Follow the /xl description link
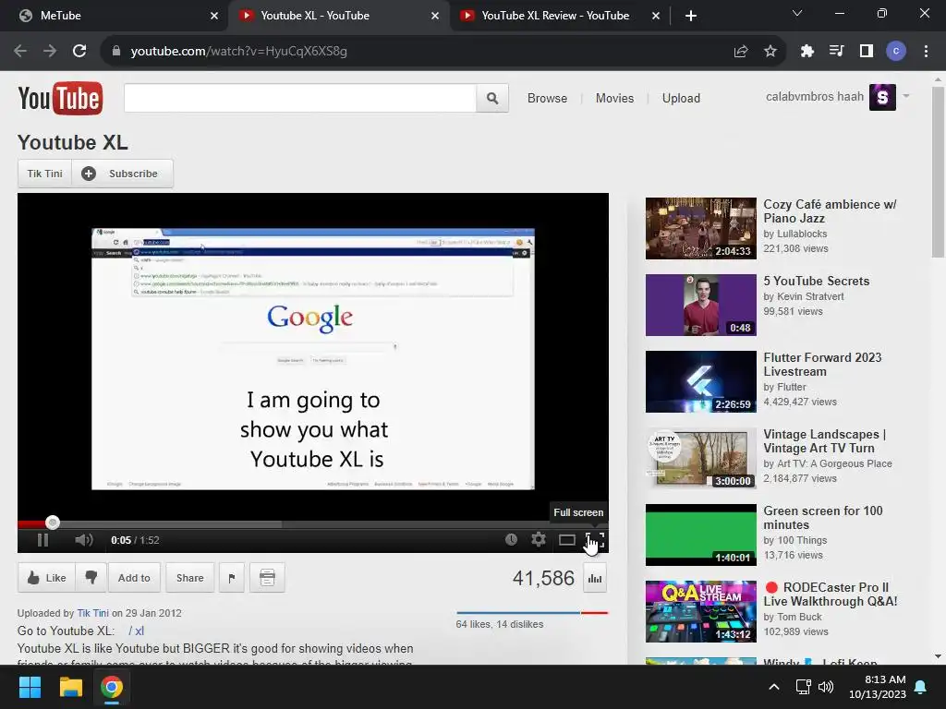Viewport: 946px width, 709px height. tap(136, 631)
